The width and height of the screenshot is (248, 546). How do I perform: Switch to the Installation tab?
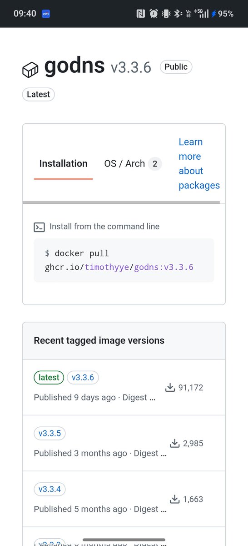click(x=64, y=164)
